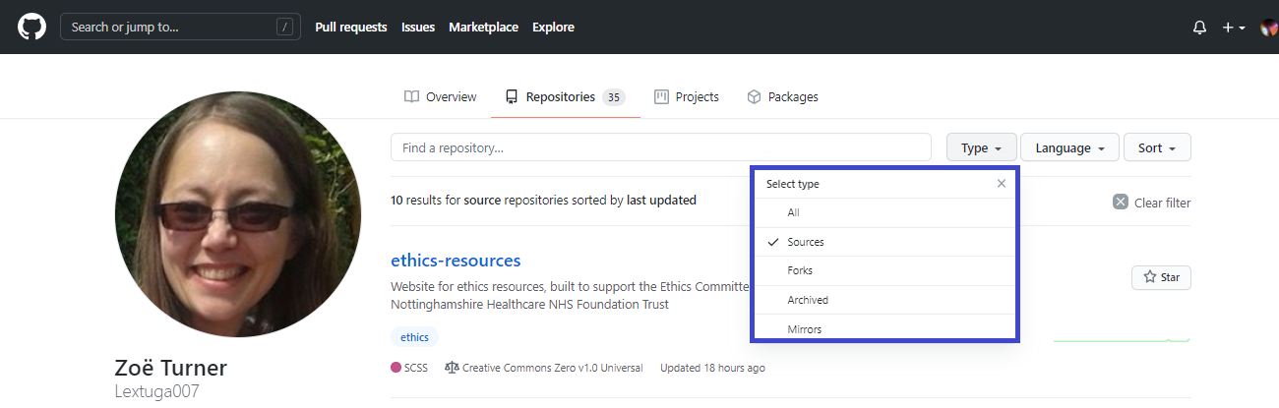This screenshot has height=408, width=1279.
Task: Open the plus create-new menu
Action: tap(1234, 28)
